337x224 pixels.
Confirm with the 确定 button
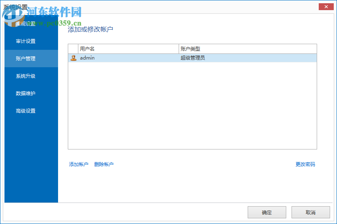tap(267, 212)
